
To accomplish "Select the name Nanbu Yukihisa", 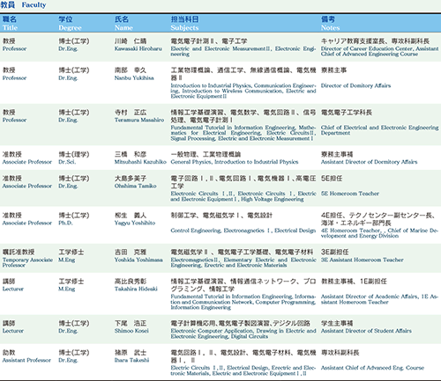I will point(134,78).
